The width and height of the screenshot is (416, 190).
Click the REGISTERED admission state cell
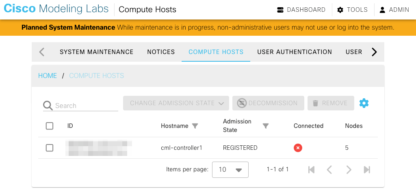[x=240, y=148]
